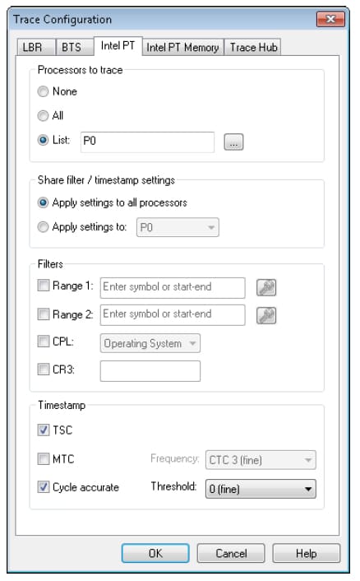Image resolution: width=360 pixels, height=581 pixels.
Task: Confirm with the OK button
Action: pos(155,553)
